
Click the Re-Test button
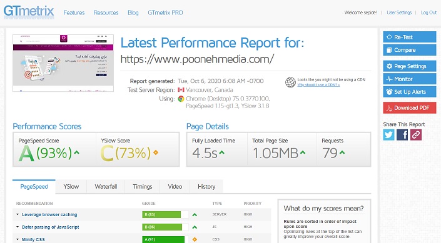[410, 37]
